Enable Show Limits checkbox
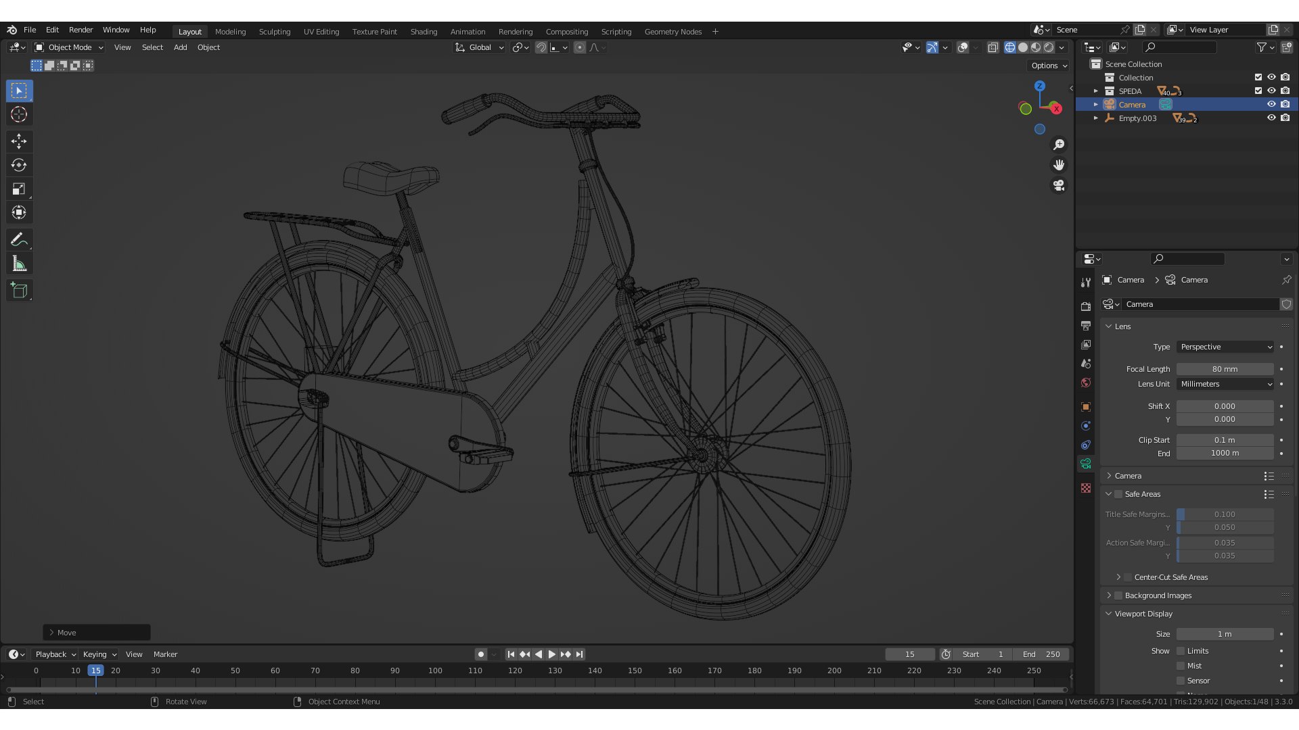1299x730 pixels. coord(1181,651)
